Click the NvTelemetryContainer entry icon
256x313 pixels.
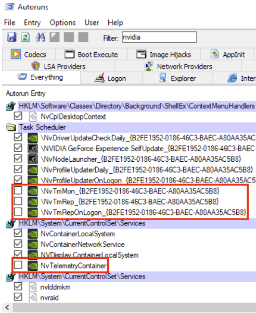tap(32, 266)
